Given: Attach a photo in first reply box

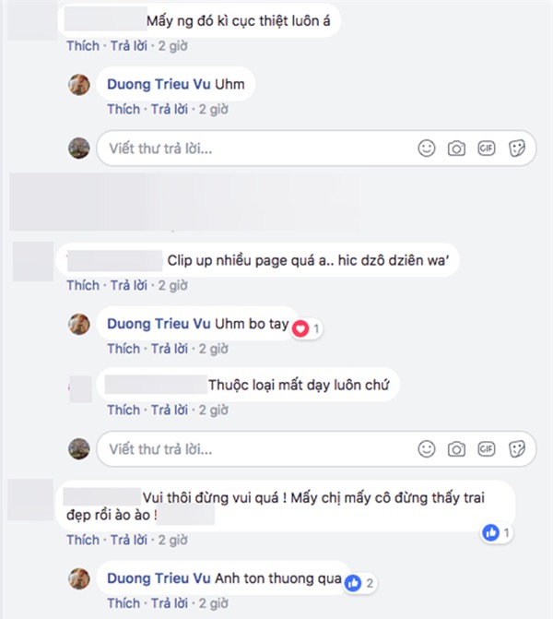Looking at the screenshot, I should 456,149.
